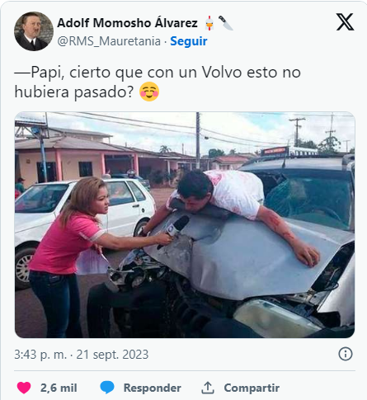Open the tweet info circle icon
Viewport: 367px width, 400px height.
coord(346,354)
